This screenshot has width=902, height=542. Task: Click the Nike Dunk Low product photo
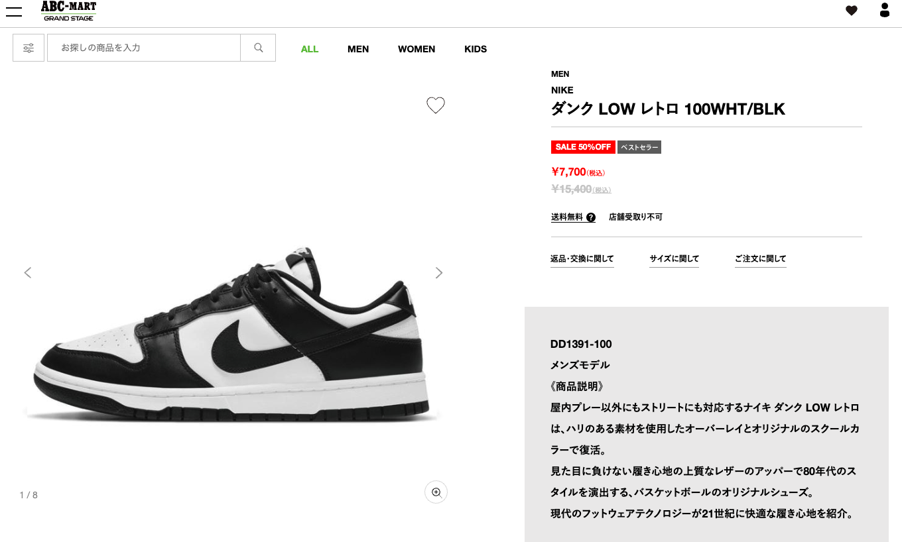[x=232, y=338]
